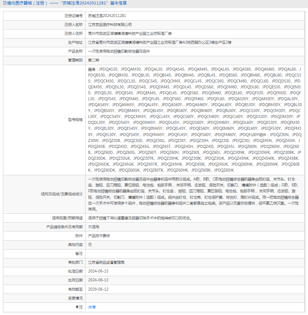This screenshot has height=315, width=308.
Task: Open the 详情 details link
Action: pos(92,307)
